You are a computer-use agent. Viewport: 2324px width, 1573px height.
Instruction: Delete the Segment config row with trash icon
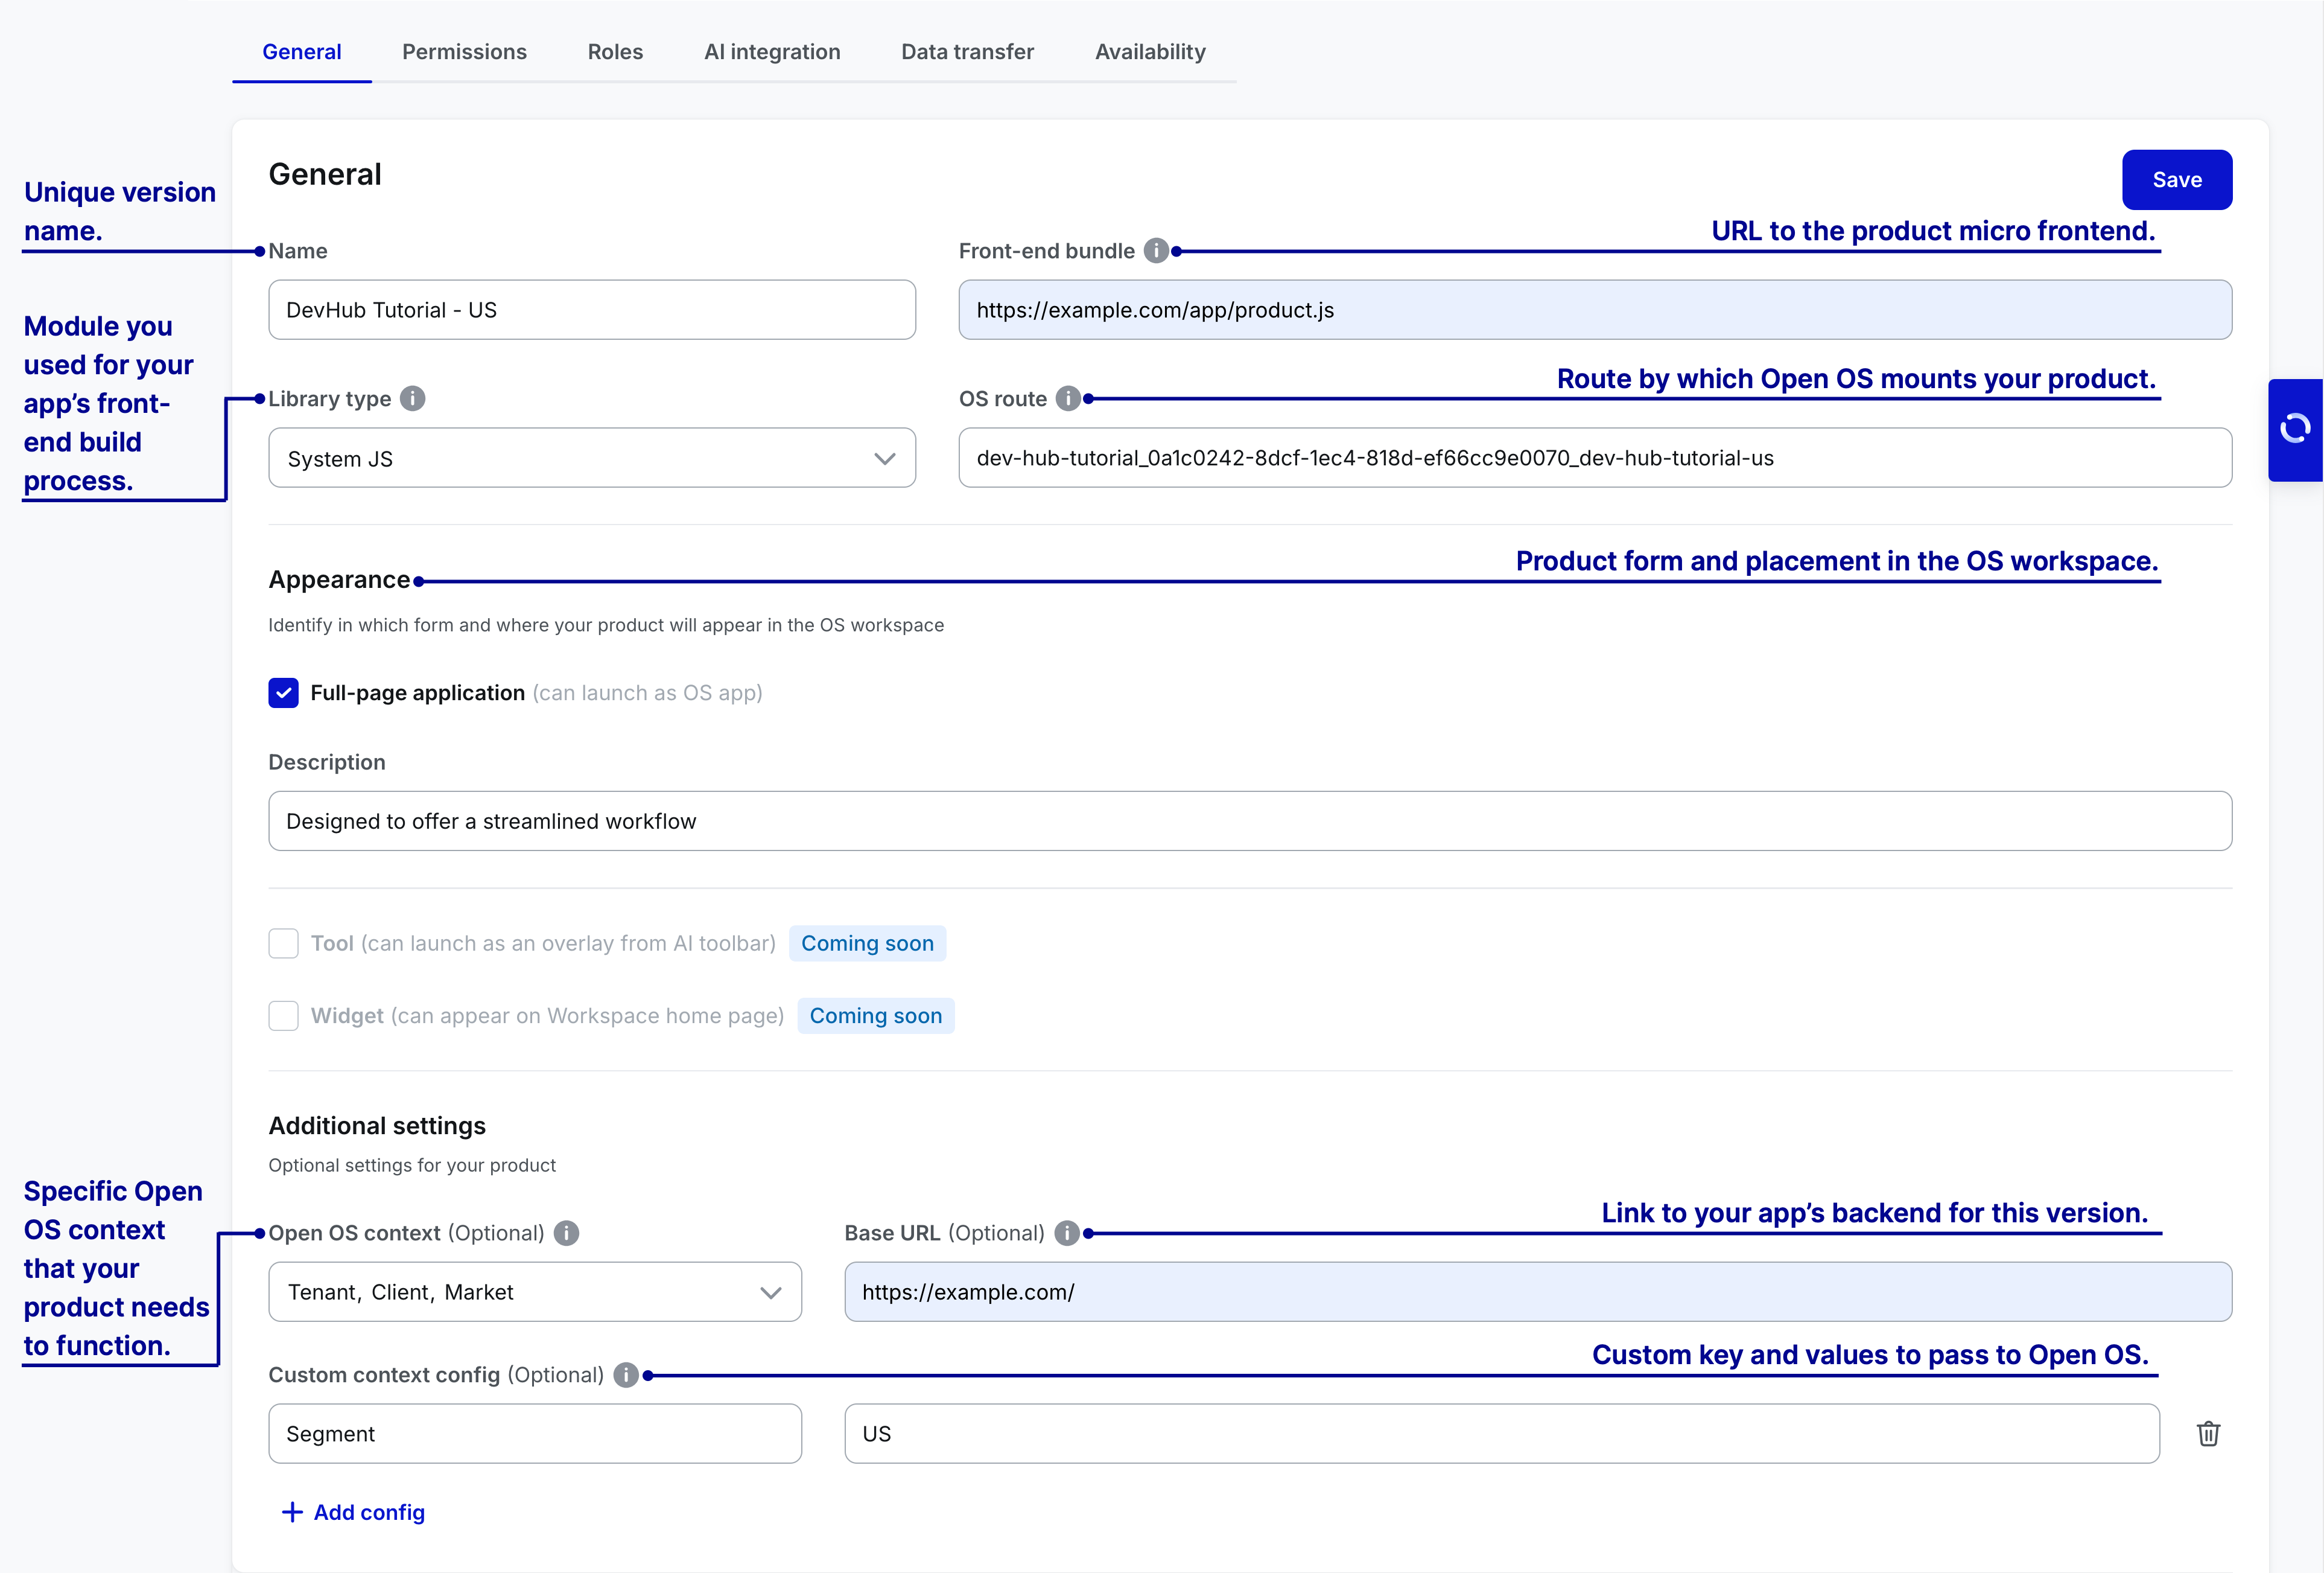click(x=2208, y=1434)
